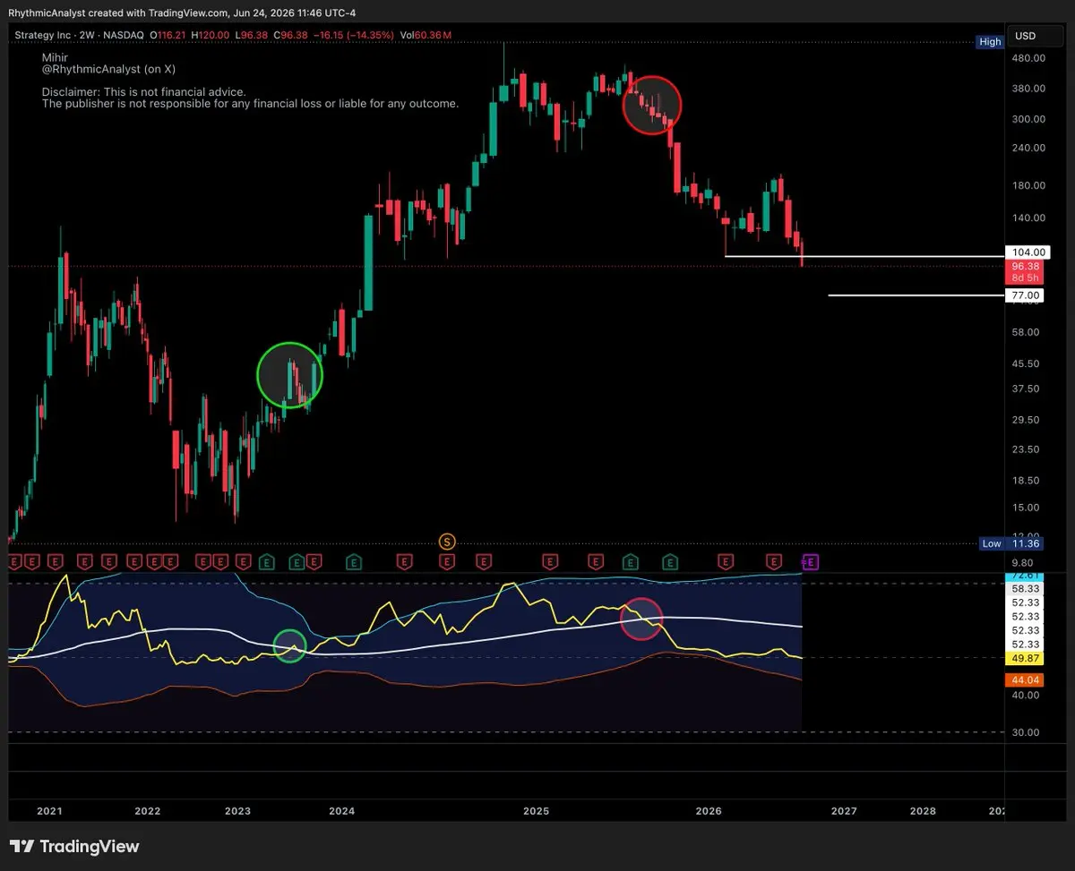
Task: Click the H120.00 high value
Action: (211, 35)
